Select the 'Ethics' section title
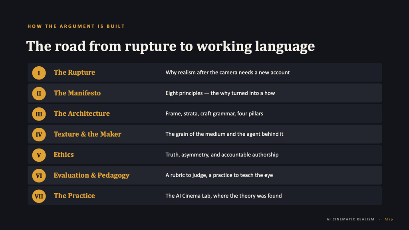Viewport: 409px width, 230px height. point(64,155)
